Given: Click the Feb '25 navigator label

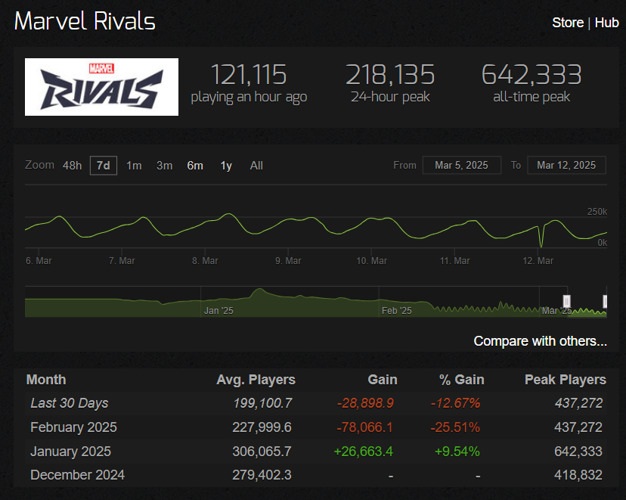Looking at the screenshot, I should coord(396,311).
